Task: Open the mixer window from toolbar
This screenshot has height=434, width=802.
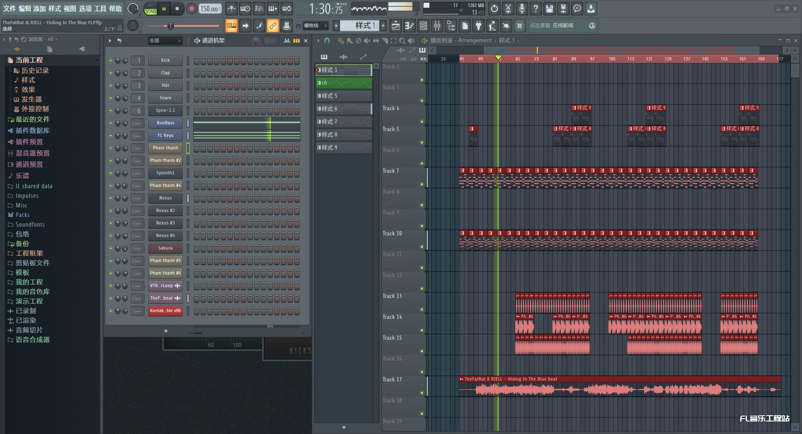Action: pos(437,26)
